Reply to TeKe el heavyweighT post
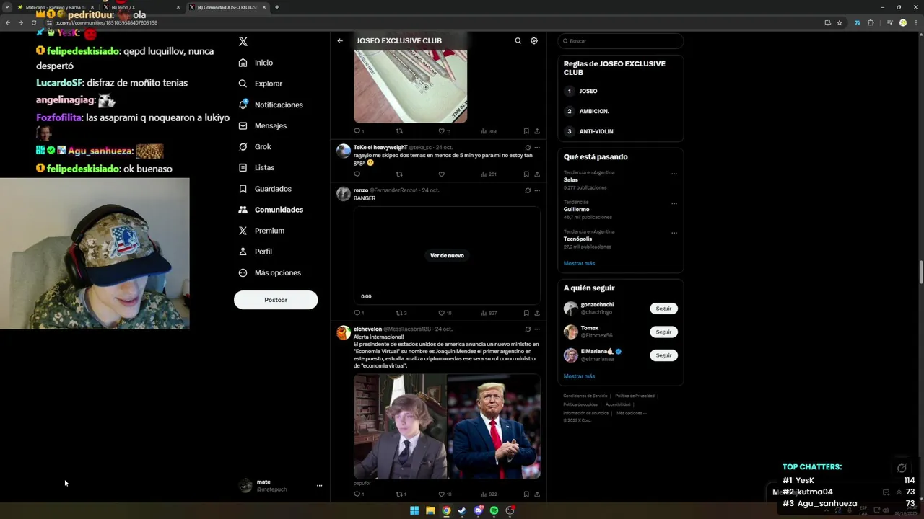This screenshot has width=924, height=519. coord(357,174)
